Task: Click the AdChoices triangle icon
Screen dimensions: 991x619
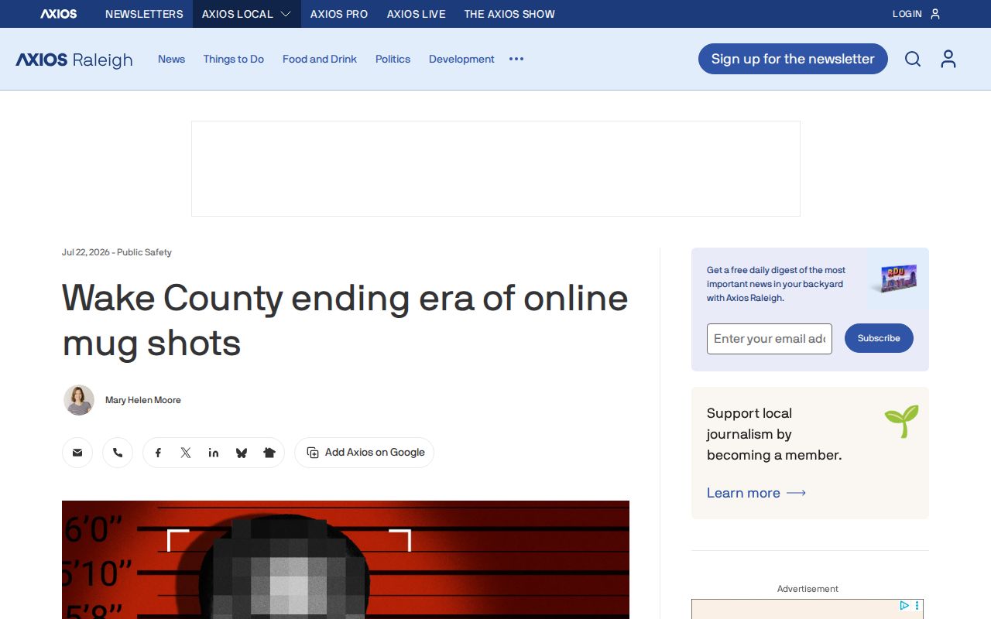Action: [904, 606]
